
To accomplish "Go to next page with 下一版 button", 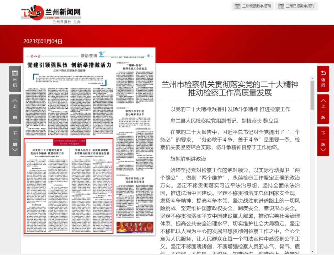I will coord(323,141).
